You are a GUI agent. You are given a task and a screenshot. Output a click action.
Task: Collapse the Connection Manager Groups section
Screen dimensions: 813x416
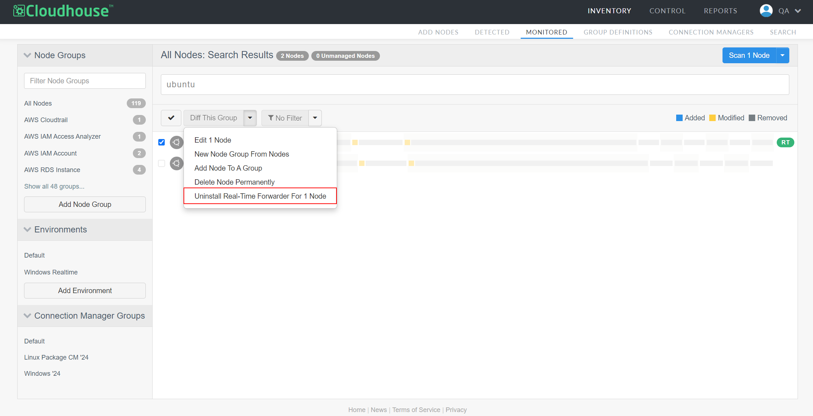[27, 316]
